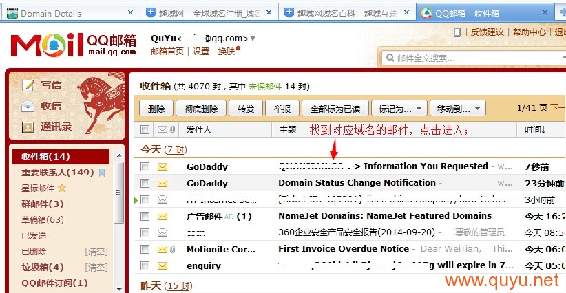
Task: Open the 移动到 dropdown
Action: 458,109
